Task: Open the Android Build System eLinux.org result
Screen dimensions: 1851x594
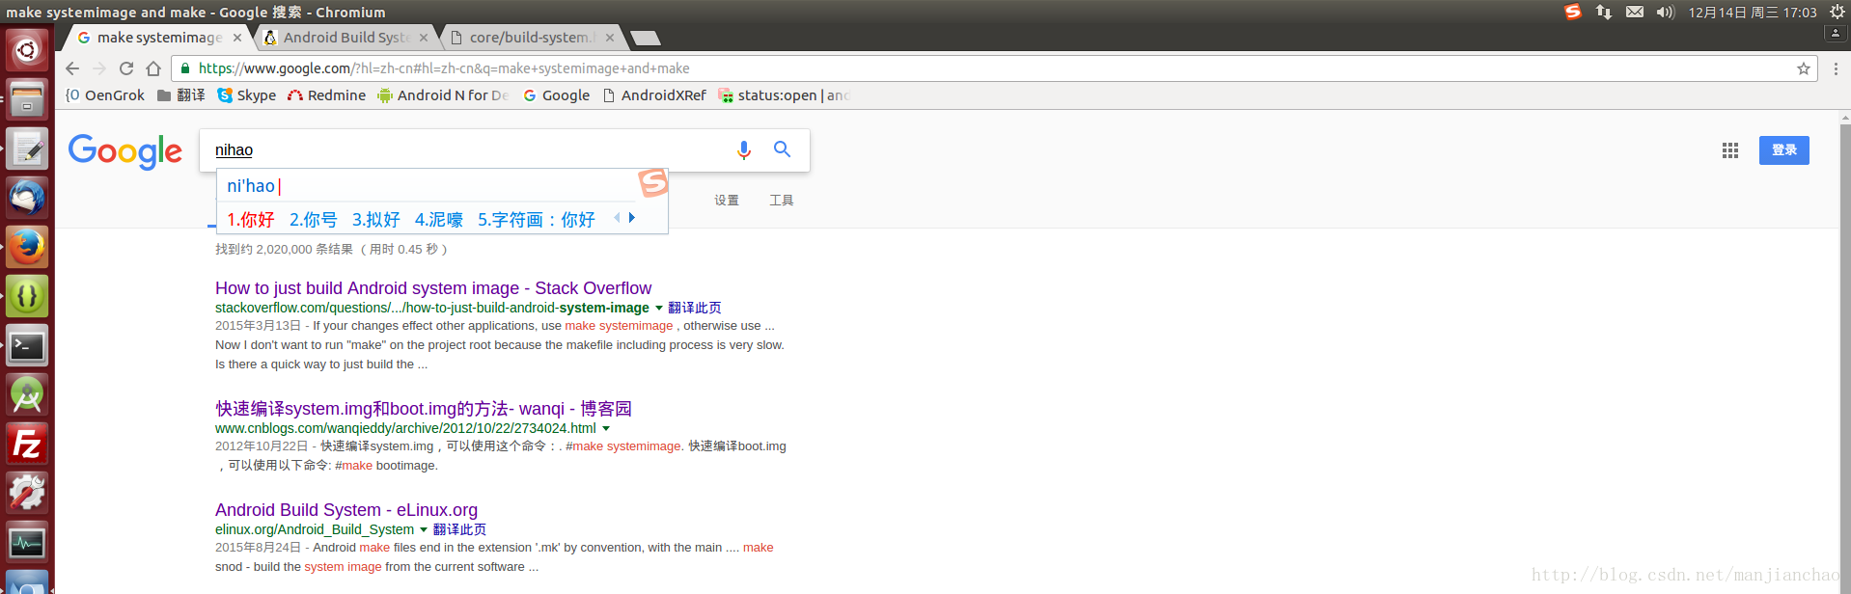Action: [346, 510]
